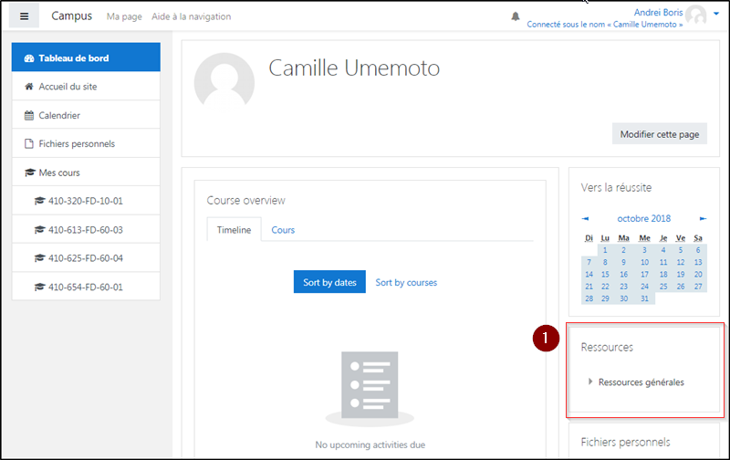Switch to the Timeline tab
This screenshot has height=460, width=730.
(234, 230)
